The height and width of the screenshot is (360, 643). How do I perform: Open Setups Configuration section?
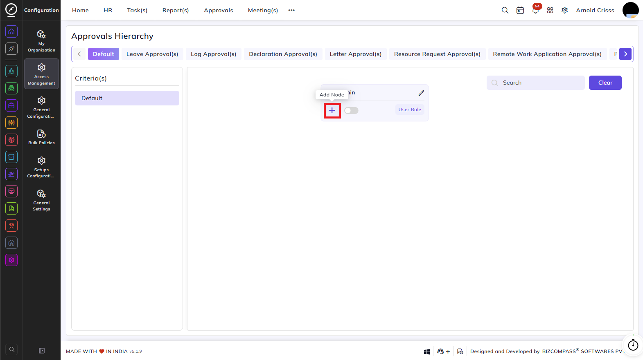click(x=41, y=167)
